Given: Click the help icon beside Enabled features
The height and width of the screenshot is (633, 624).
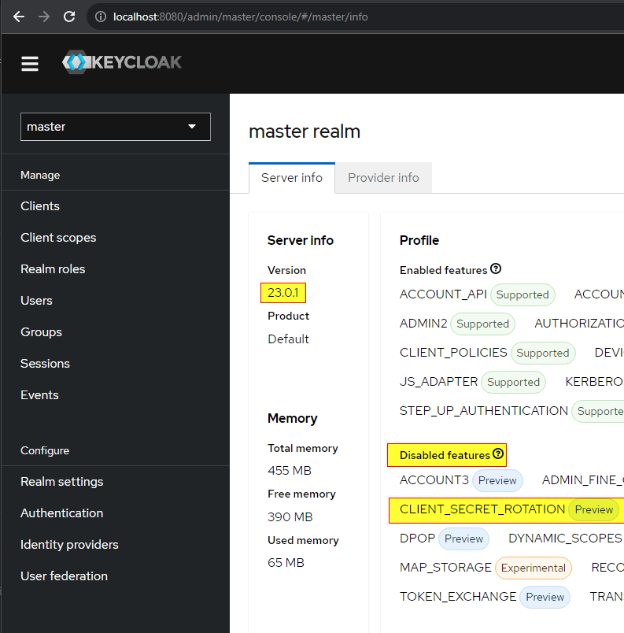Looking at the screenshot, I should click(x=496, y=268).
